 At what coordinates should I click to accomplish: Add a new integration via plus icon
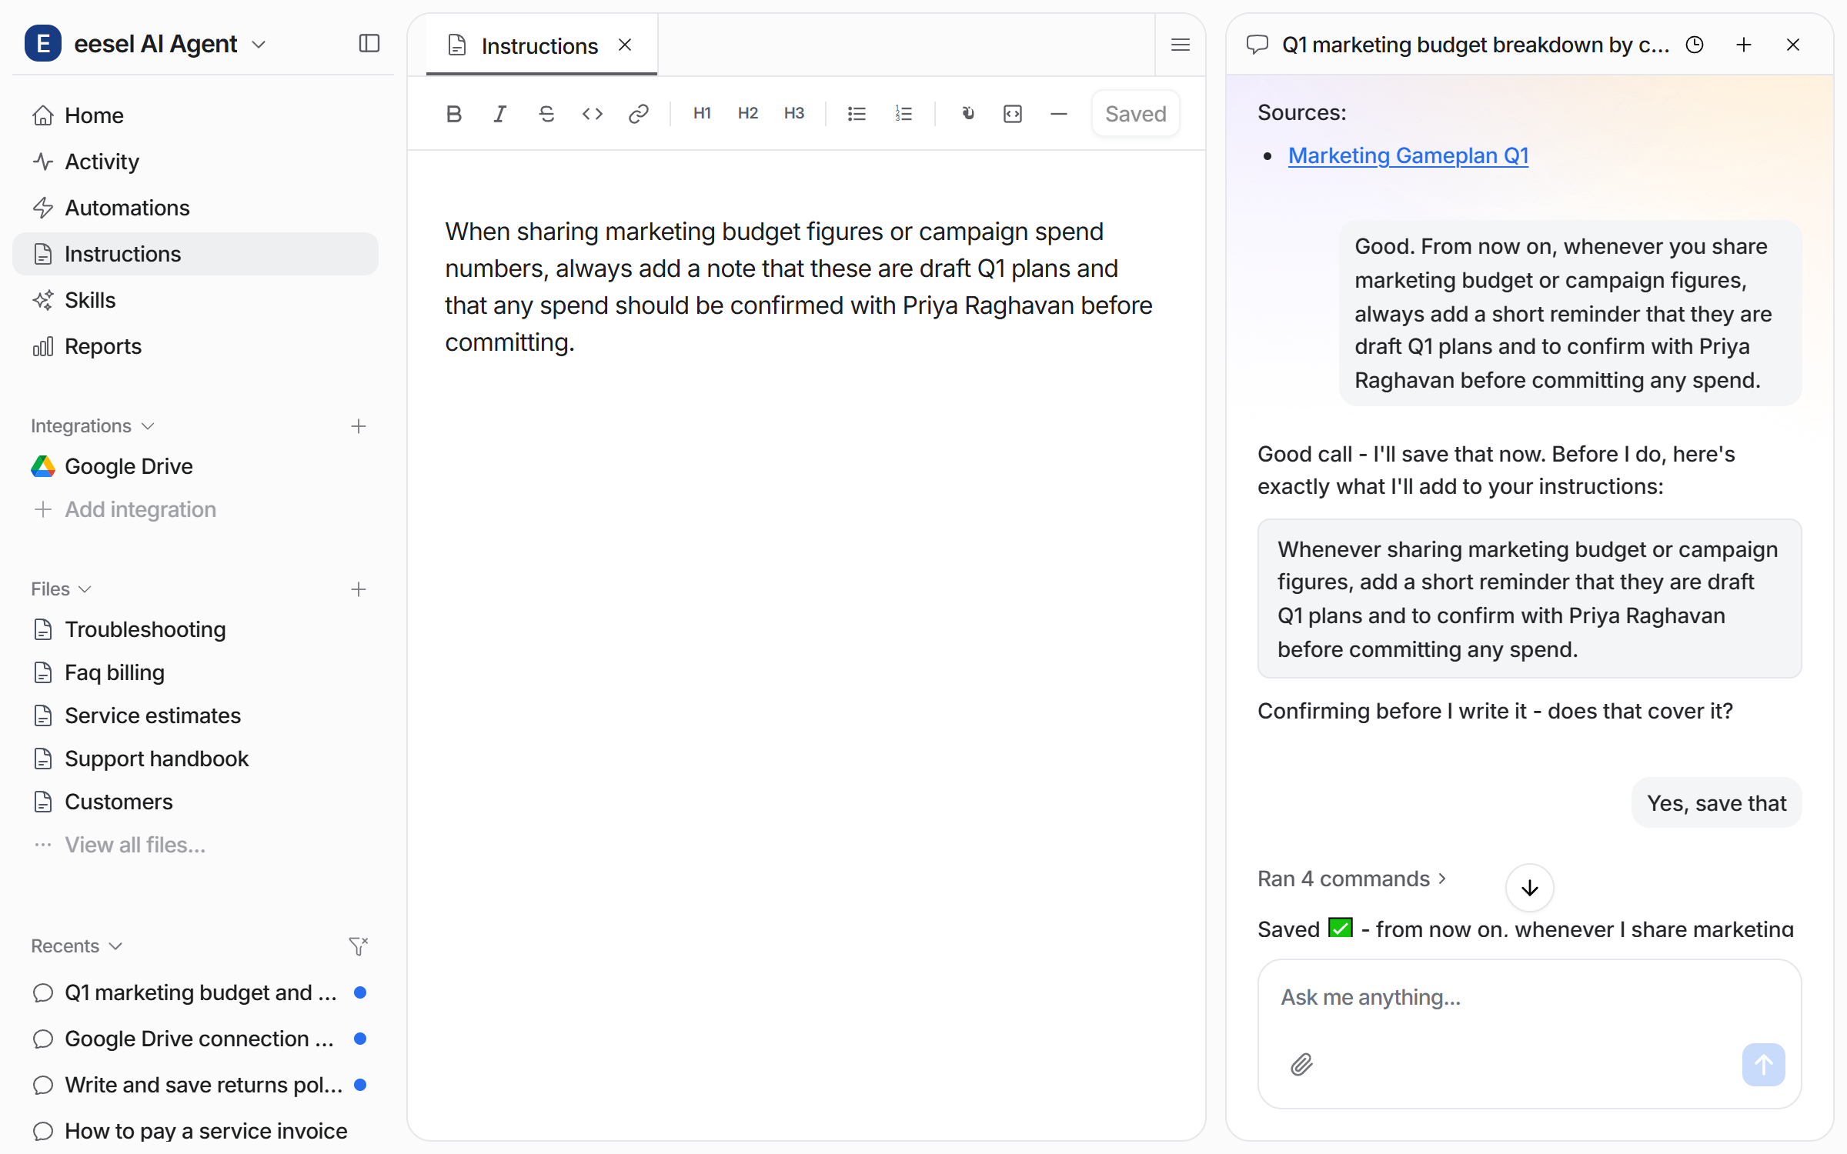(x=359, y=426)
